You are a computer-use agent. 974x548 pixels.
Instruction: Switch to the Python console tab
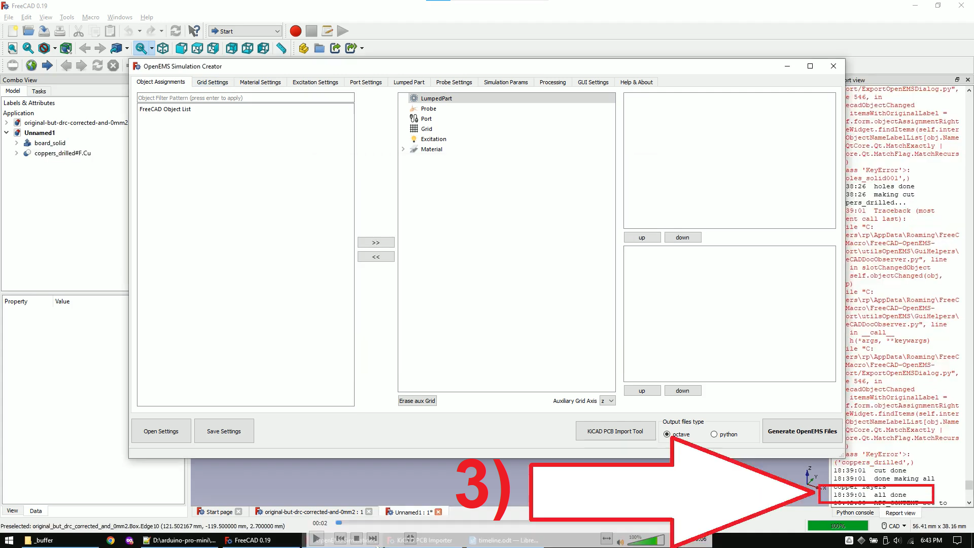click(x=855, y=512)
